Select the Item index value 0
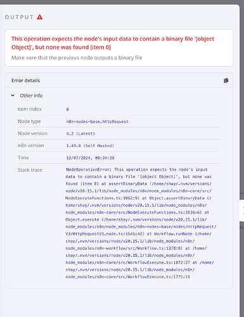Viewport: 244px width, 317px height. pyautogui.click(x=67, y=109)
